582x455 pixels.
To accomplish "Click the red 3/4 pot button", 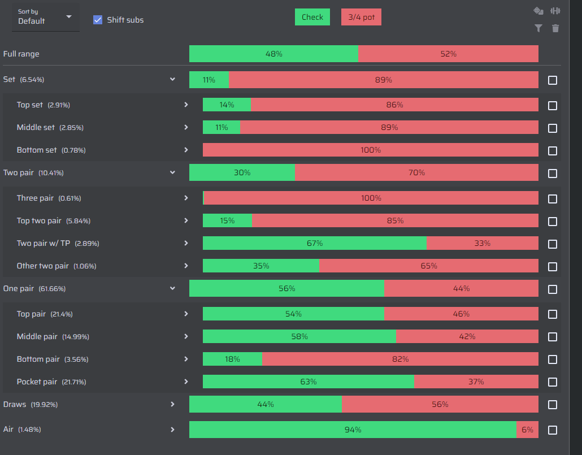I will (x=361, y=17).
